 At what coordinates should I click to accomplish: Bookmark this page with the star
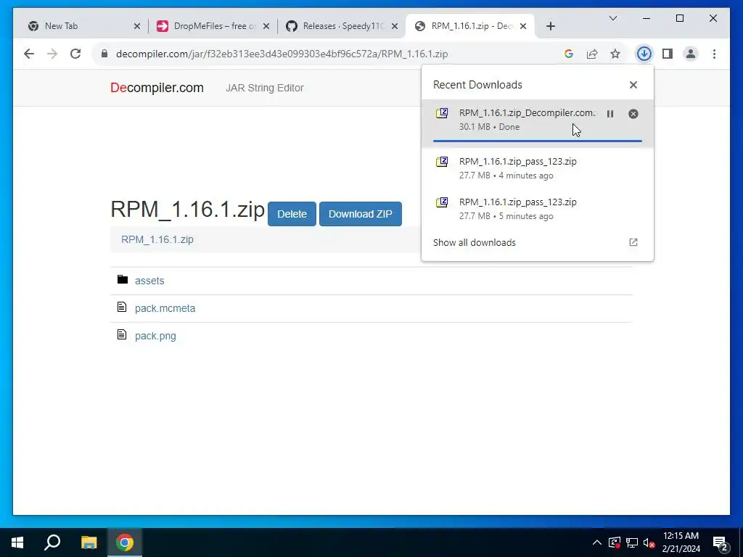(615, 54)
